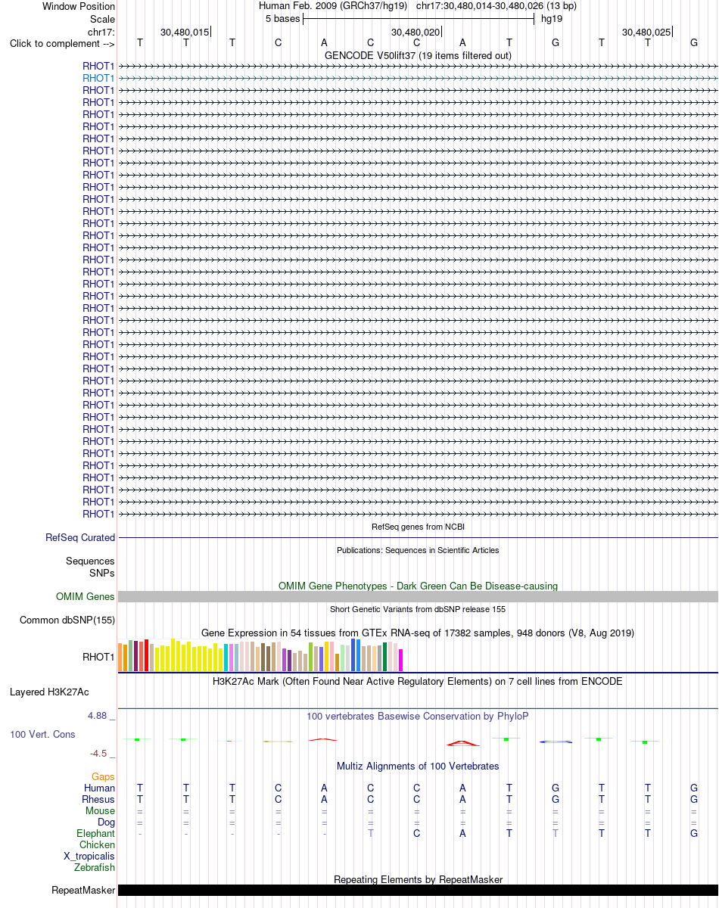Click the hg19 scale bar label
Viewport: 719px width, 908px height.
tap(551, 18)
